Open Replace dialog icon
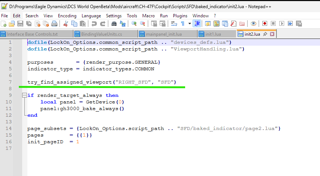 (x=122, y=24)
